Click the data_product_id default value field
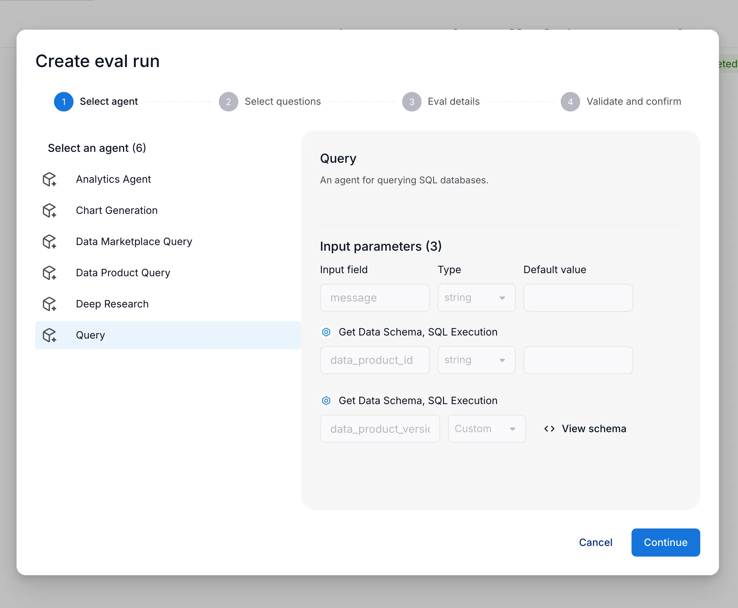This screenshot has height=608, width=738. click(x=578, y=360)
